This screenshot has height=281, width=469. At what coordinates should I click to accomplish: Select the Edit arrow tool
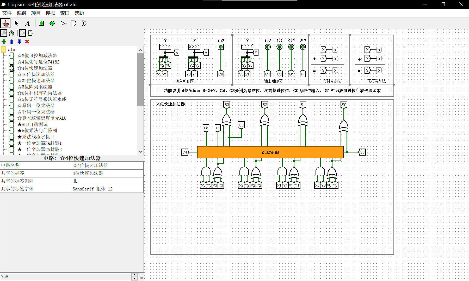[16, 23]
